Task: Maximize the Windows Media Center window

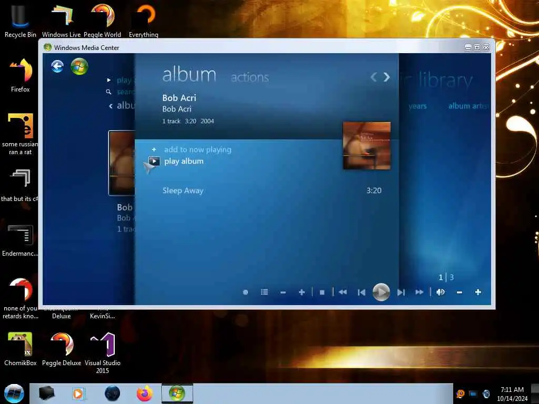Action: 477,47
